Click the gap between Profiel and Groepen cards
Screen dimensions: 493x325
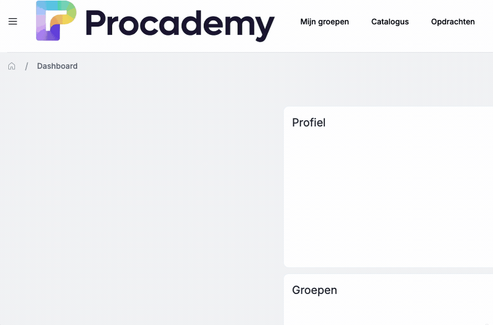tap(388, 271)
